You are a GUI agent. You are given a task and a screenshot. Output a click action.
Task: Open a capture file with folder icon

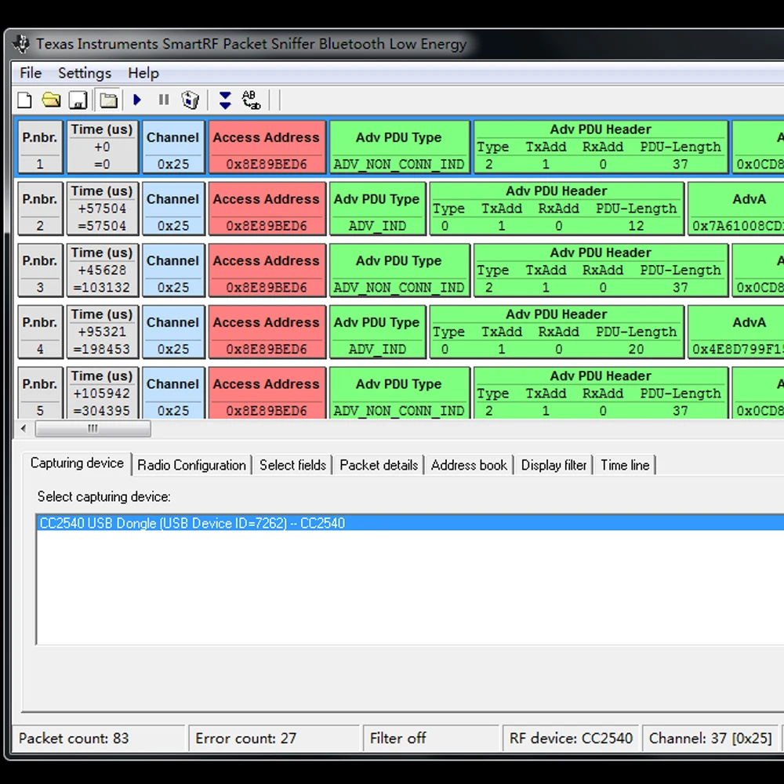pyautogui.click(x=51, y=100)
